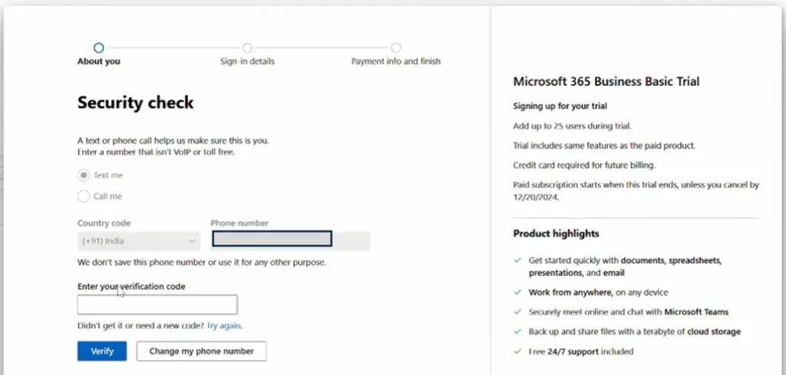The width and height of the screenshot is (786, 375).
Task: Expand the (+91) India chevron arrow
Action: [191, 241]
